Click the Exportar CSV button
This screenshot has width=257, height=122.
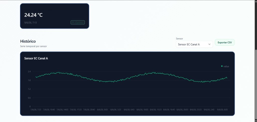[x=225, y=42]
